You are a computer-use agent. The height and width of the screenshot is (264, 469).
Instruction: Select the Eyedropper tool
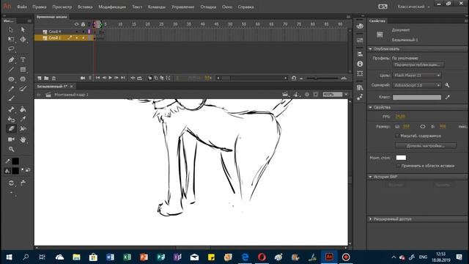(x=23, y=119)
